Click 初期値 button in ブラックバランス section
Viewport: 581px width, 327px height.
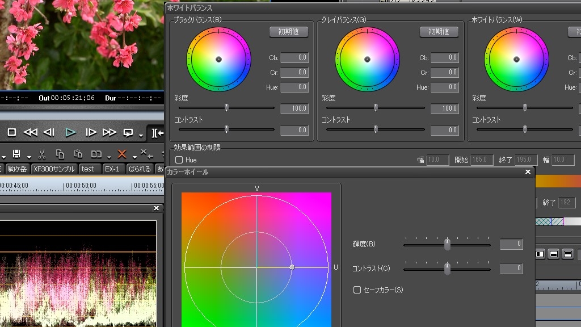(288, 32)
